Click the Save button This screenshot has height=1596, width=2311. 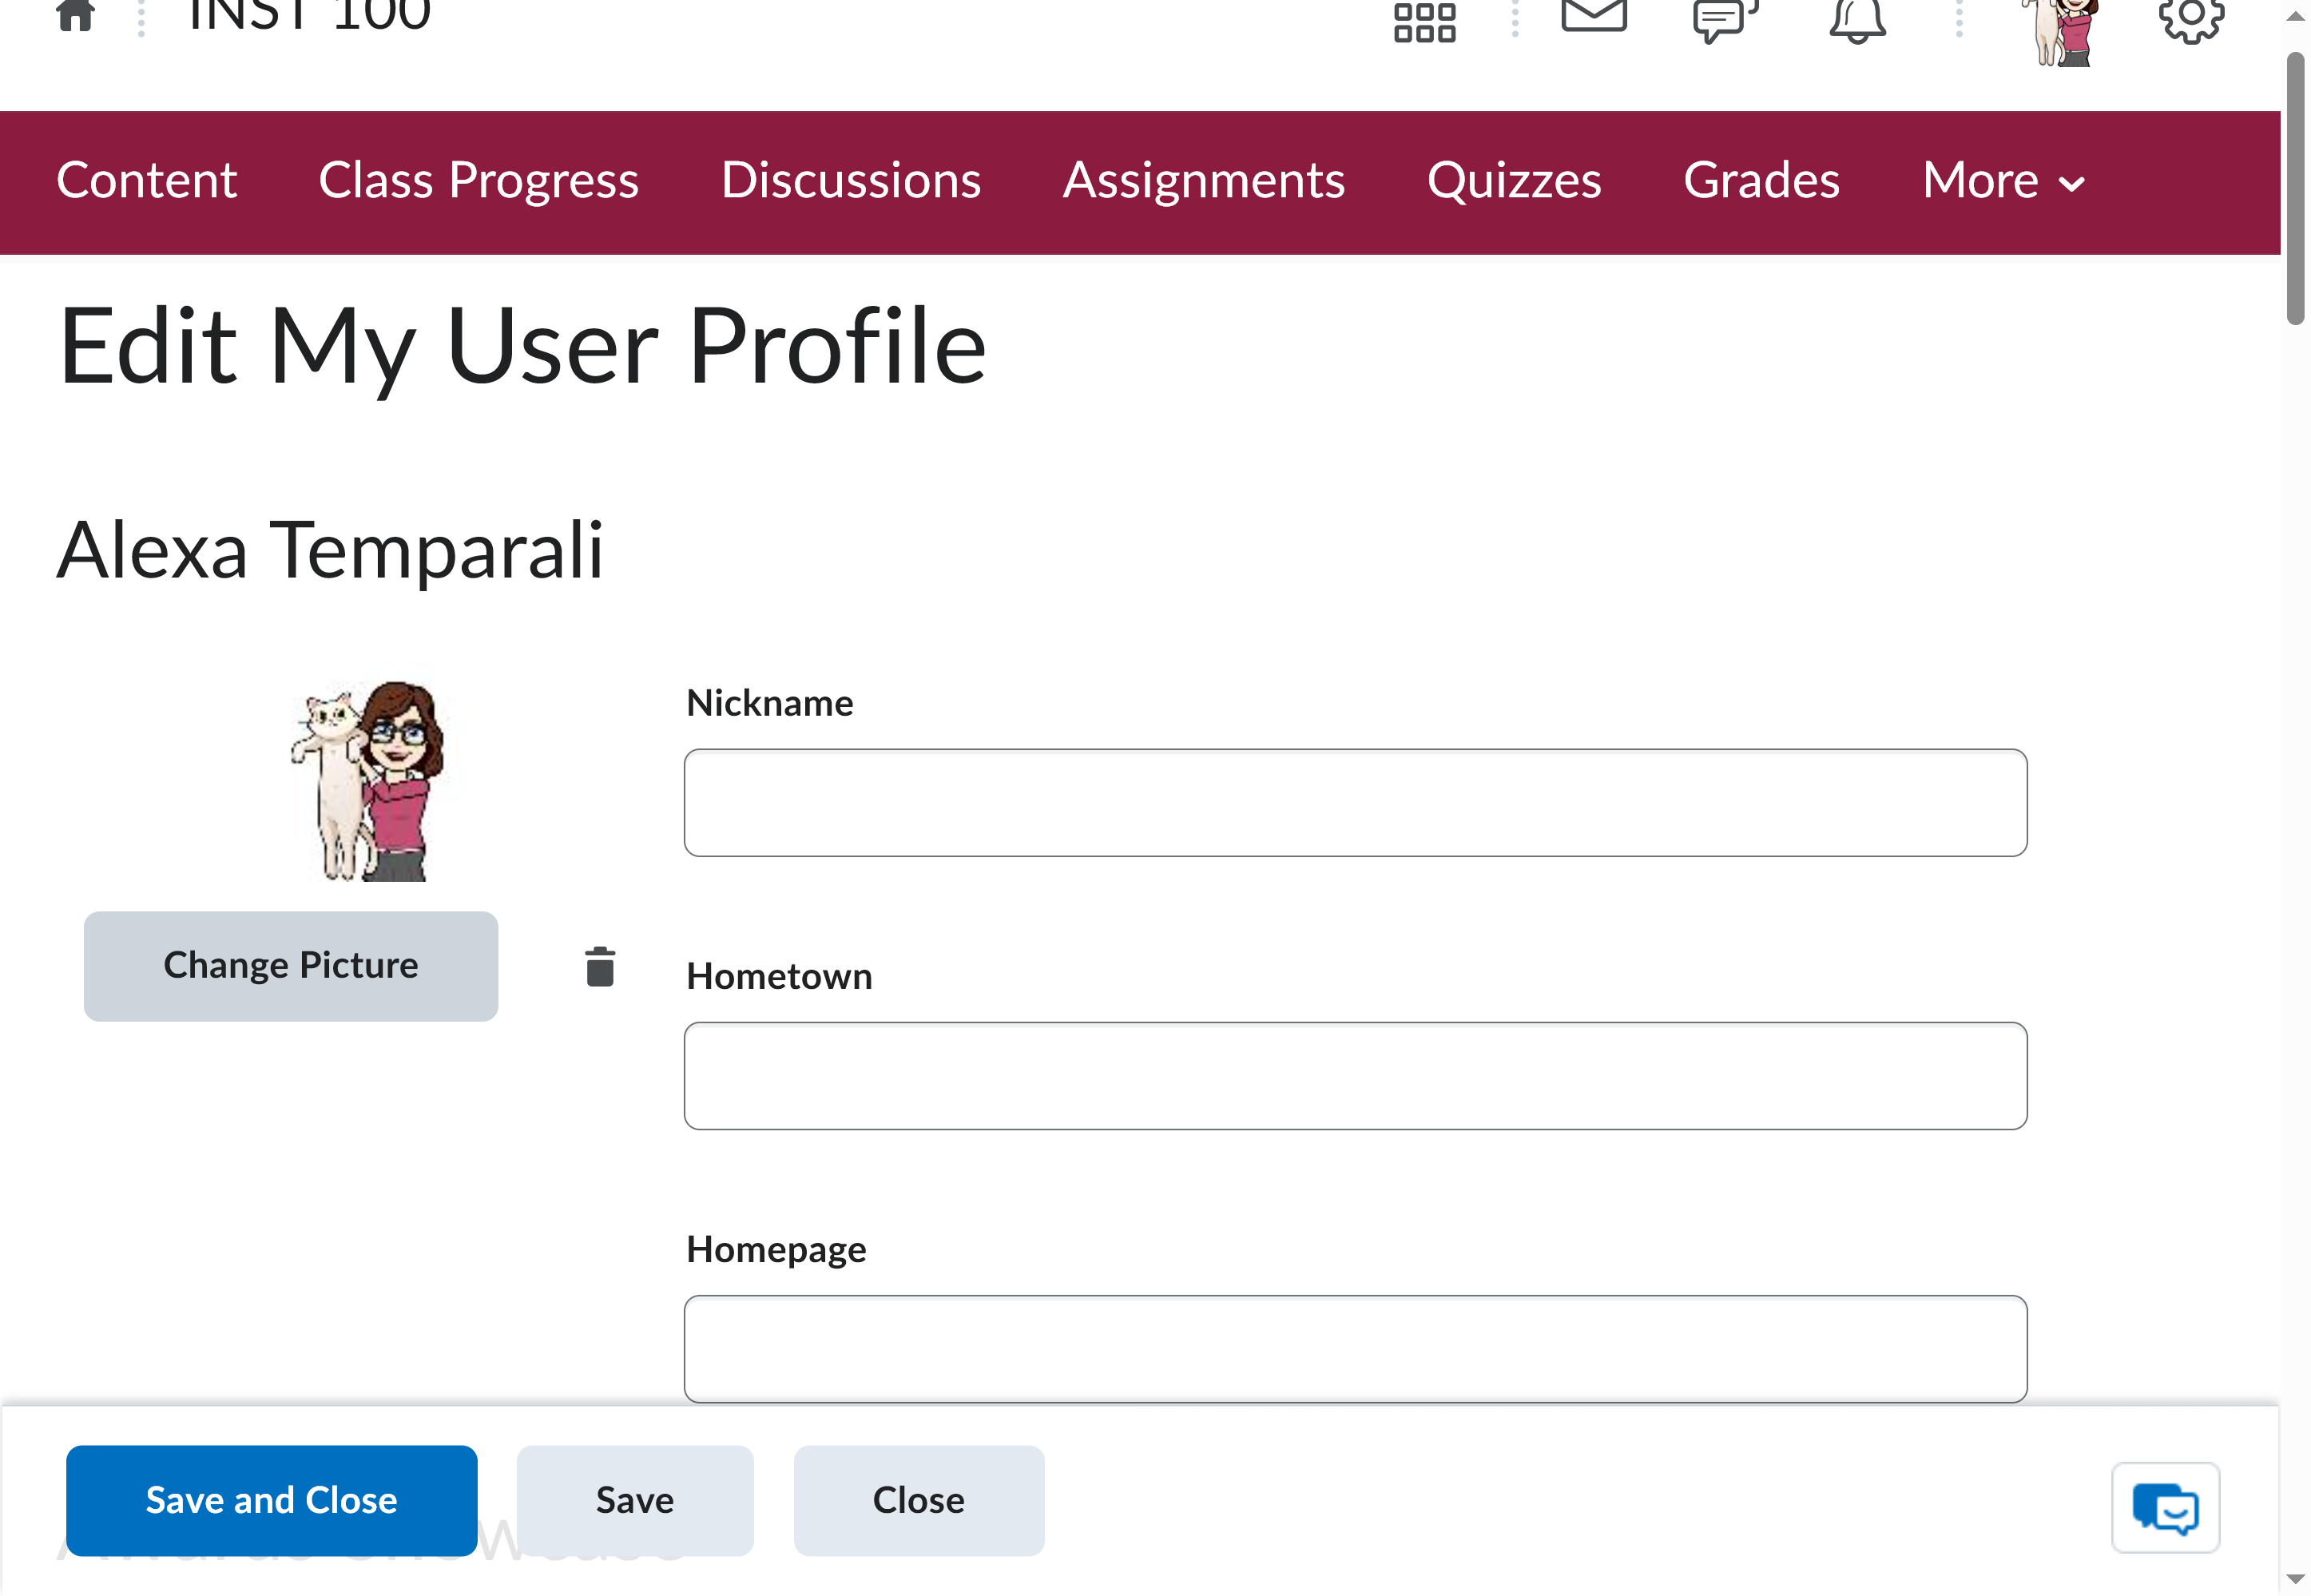click(635, 1500)
